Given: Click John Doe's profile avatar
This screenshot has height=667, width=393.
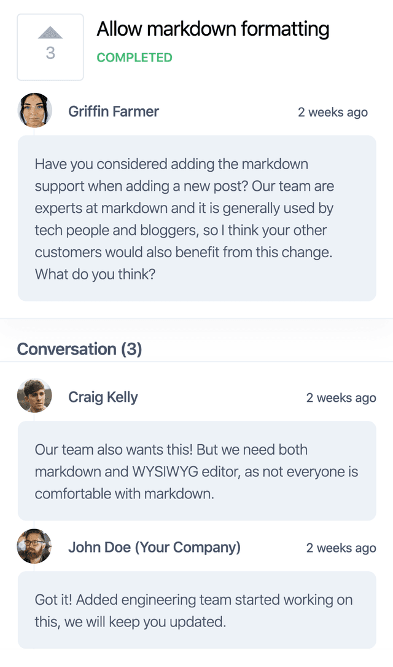Looking at the screenshot, I should [x=34, y=546].
